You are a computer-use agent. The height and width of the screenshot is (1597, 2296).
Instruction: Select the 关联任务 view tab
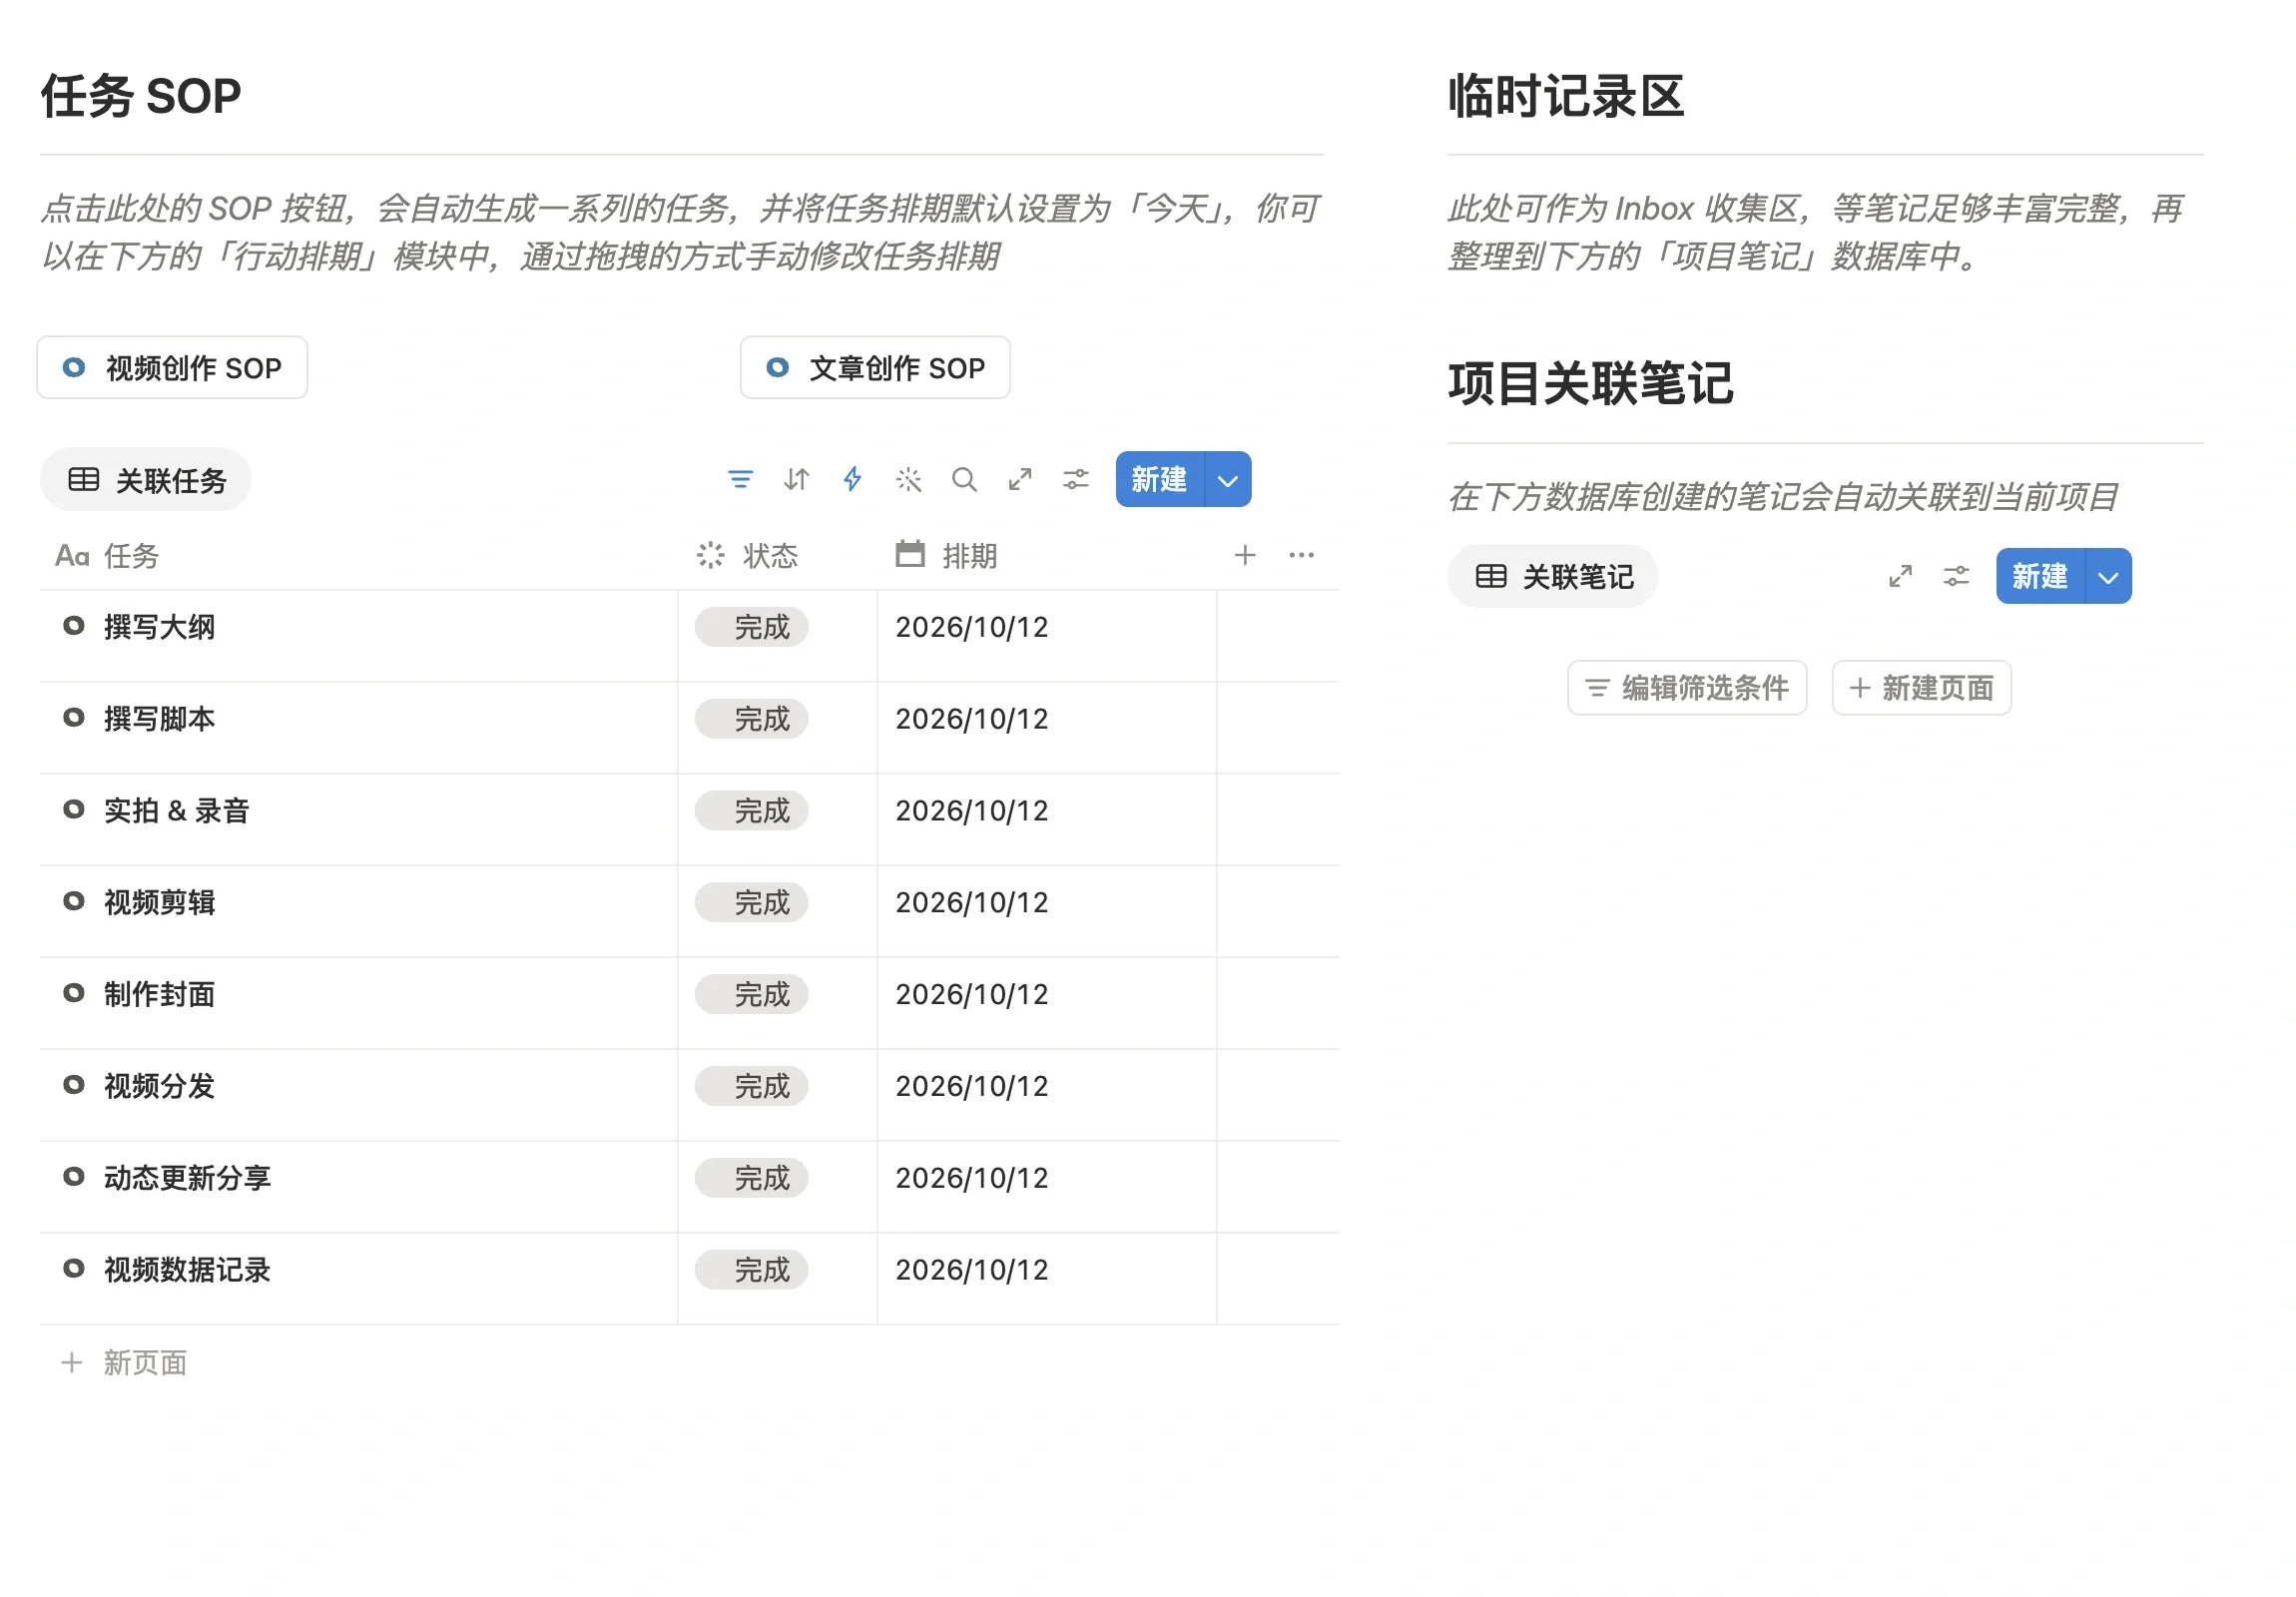pyautogui.click(x=146, y=480)
